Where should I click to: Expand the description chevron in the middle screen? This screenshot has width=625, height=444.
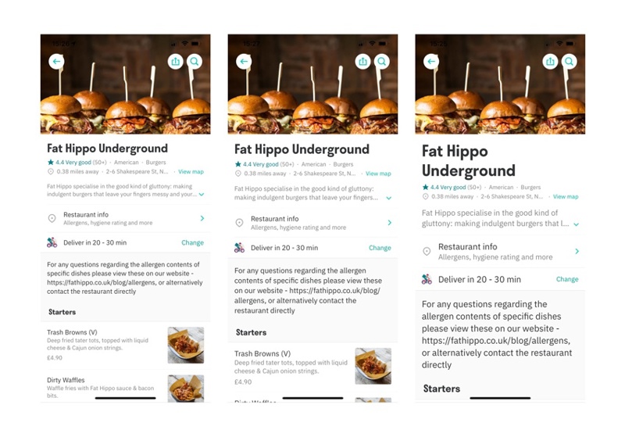pos(388,198)
